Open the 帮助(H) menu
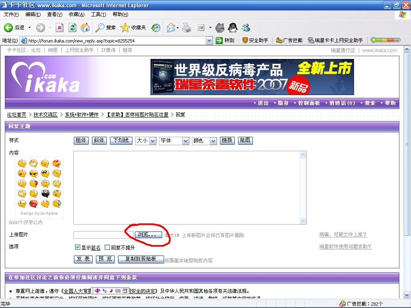This screenshot has height=308, width=411. [120, 14]
